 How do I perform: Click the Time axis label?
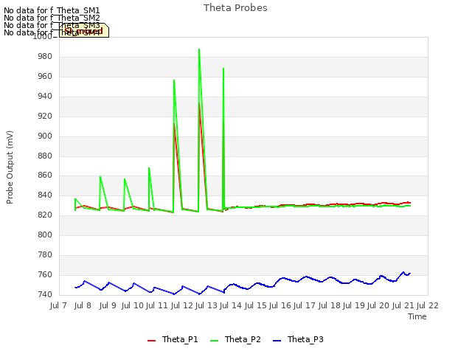(x=417, y=316)
